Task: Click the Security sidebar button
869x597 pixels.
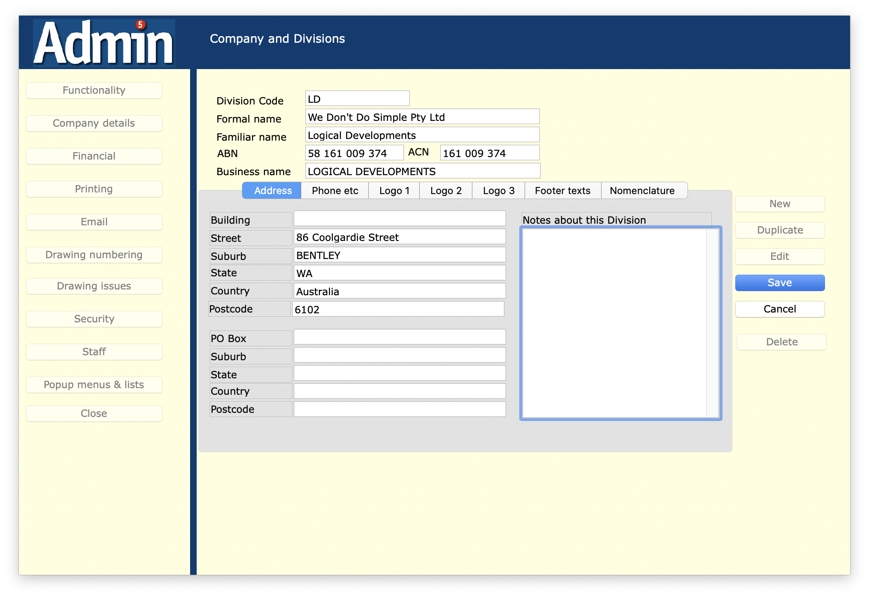Action: tap(94, 319)
